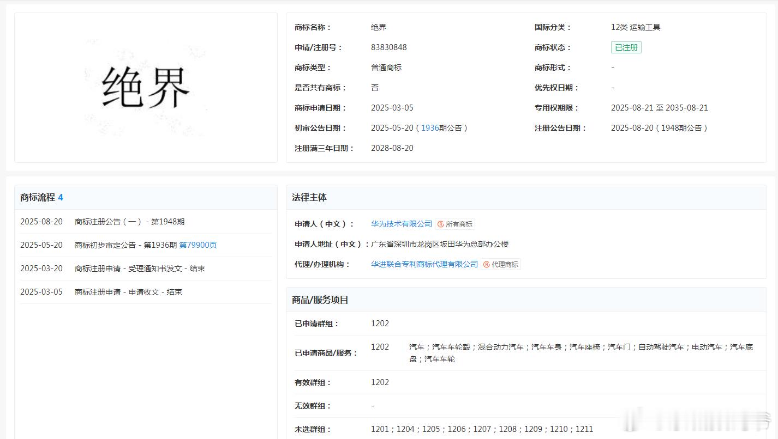Image resolution: width=778 pixels, height=439 pixels.
Task: Select the goods list starting 汽车；汽车车轮毂
Action: (x=581, y=353)
